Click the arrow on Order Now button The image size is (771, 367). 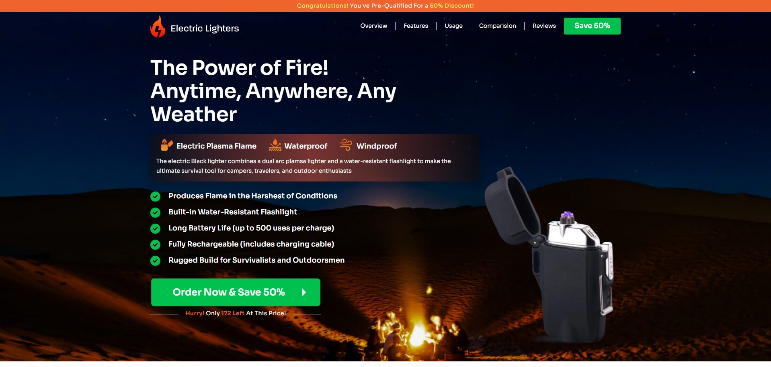(x=304, y=292)
